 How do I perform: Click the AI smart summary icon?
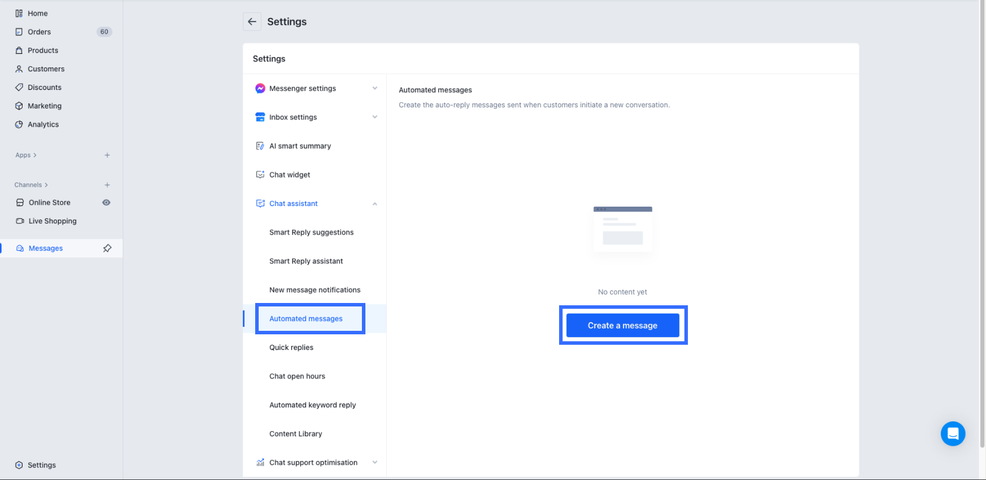click(260, 146)
